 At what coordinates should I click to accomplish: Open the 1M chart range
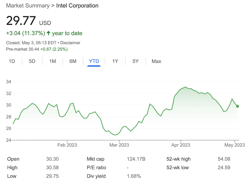click(53, 61)
